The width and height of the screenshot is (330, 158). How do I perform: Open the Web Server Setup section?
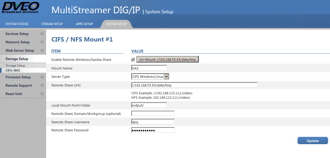tap(23, 50)
